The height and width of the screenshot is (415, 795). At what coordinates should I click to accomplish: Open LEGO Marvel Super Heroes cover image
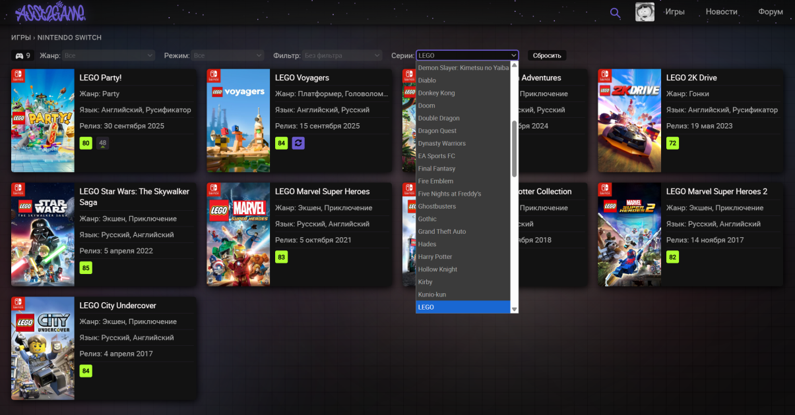pyautogui.click(x=238, y=235)
